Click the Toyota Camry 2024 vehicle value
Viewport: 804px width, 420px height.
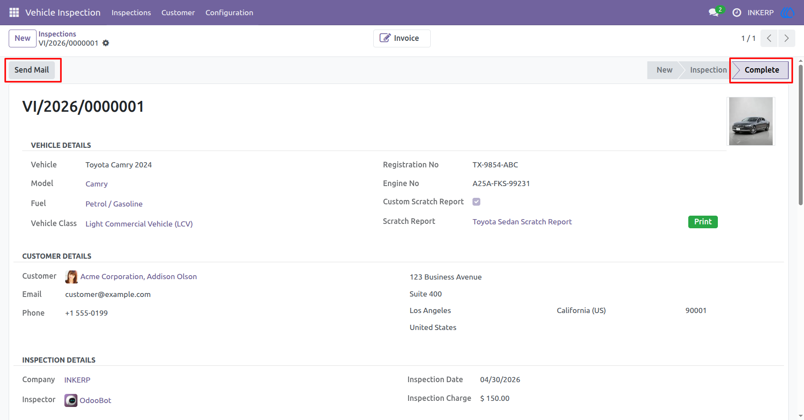(x=118, y=165)
